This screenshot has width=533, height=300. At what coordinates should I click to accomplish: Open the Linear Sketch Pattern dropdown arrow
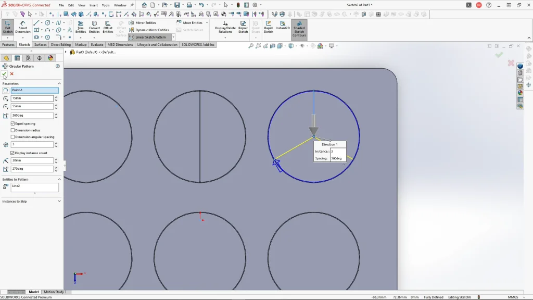(173, 37)
